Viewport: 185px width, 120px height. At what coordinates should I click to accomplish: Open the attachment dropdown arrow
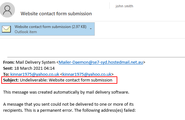point(91,29)
